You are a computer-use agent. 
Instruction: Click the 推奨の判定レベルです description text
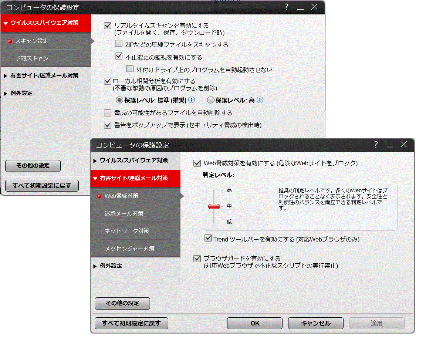(333, 199)
